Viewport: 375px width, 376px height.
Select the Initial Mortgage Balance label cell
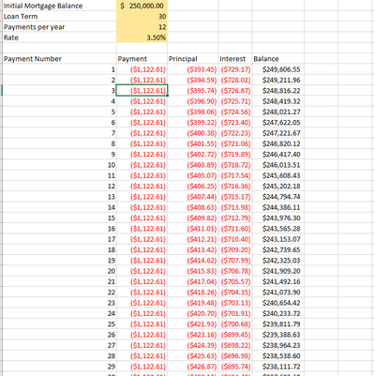[x=59, y=6]
